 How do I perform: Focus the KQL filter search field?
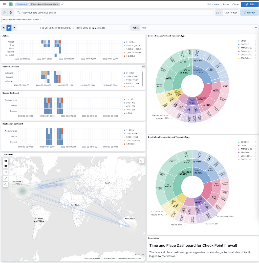coord(114,13)
